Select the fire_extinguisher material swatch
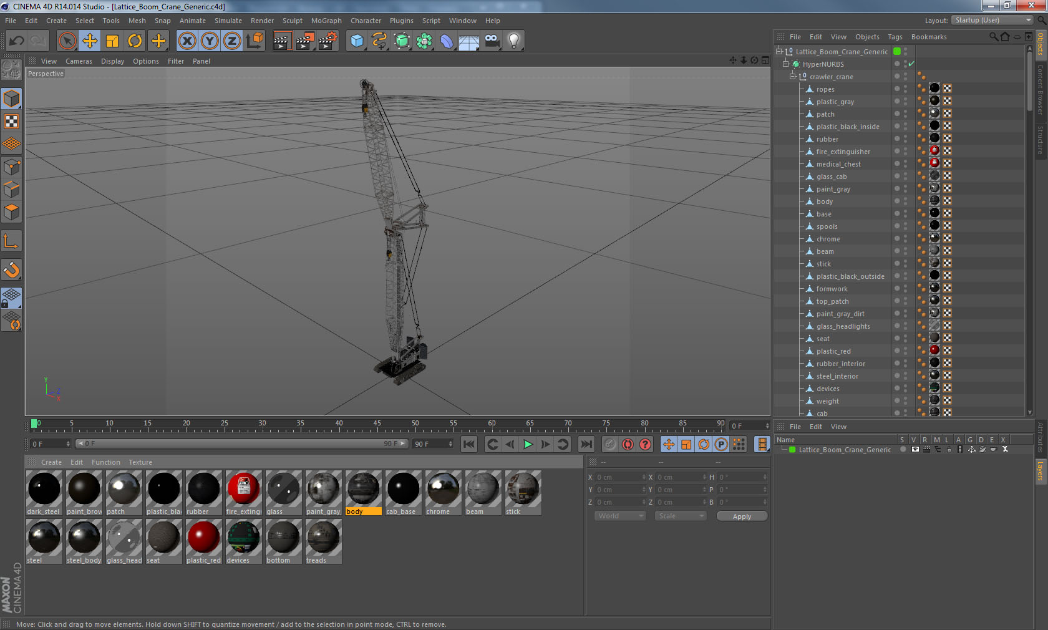 (x=243, y=493)
